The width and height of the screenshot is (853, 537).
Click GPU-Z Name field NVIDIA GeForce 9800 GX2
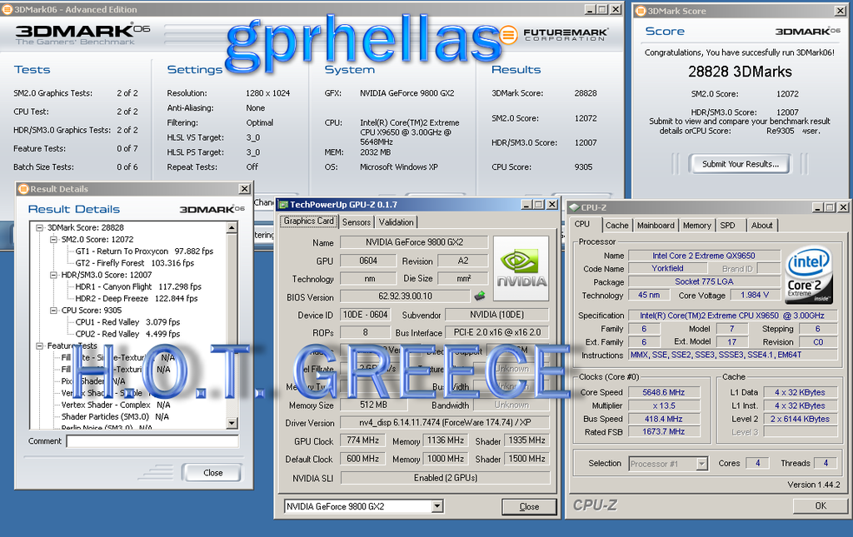[414, 242]
